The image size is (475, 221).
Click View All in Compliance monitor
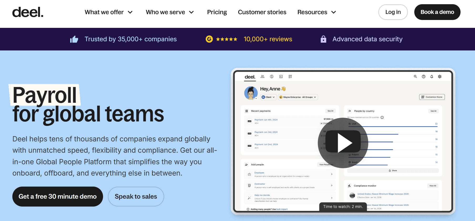[x=433, y=186]
